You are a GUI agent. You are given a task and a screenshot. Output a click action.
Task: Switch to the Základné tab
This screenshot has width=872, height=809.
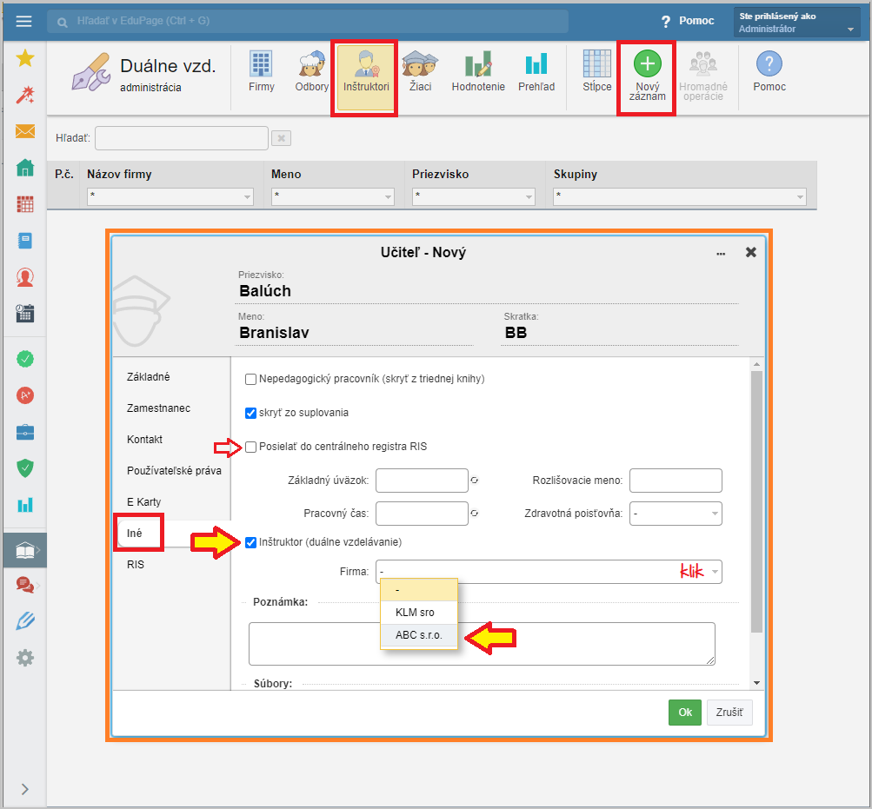click(149, 377)
